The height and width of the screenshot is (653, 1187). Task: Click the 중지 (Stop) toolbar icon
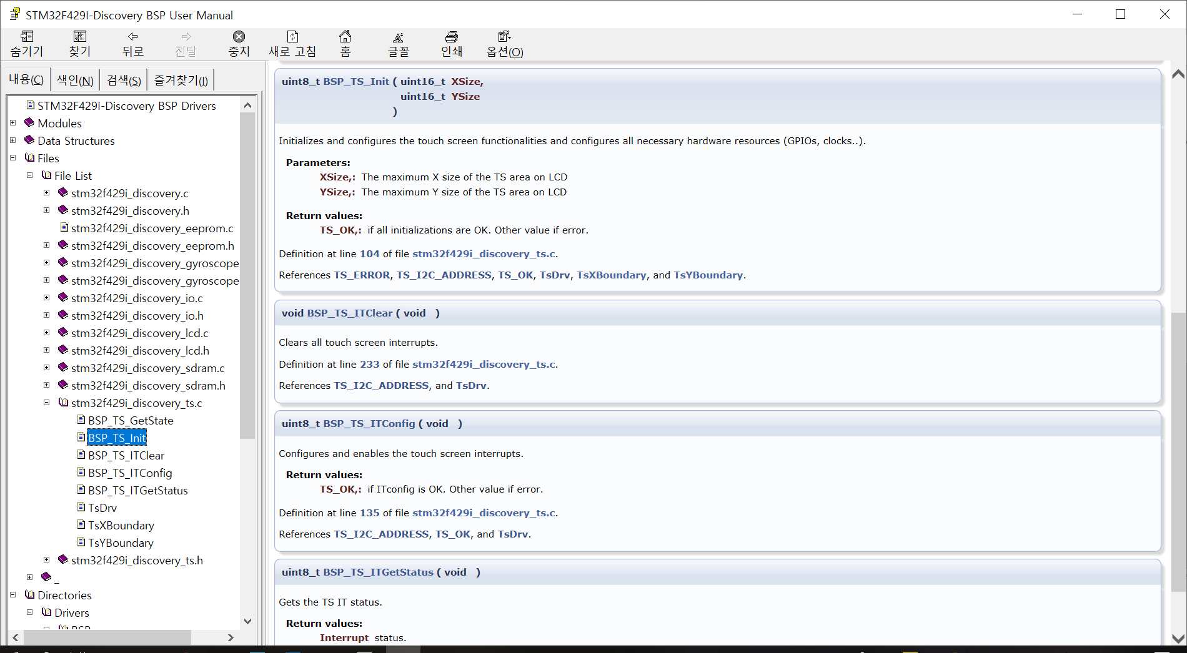pyautogui.click(x=239, y=37)
